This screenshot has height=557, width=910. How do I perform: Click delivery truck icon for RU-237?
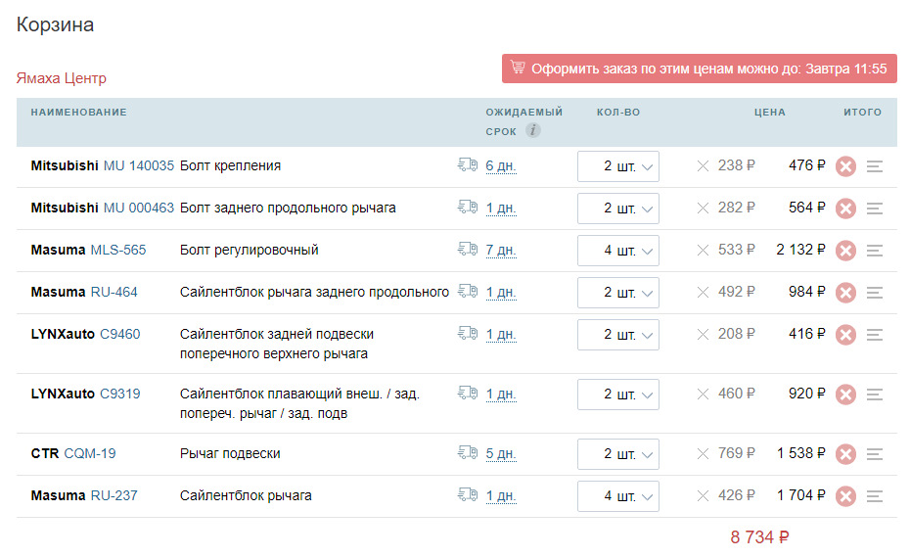(467, 495)
